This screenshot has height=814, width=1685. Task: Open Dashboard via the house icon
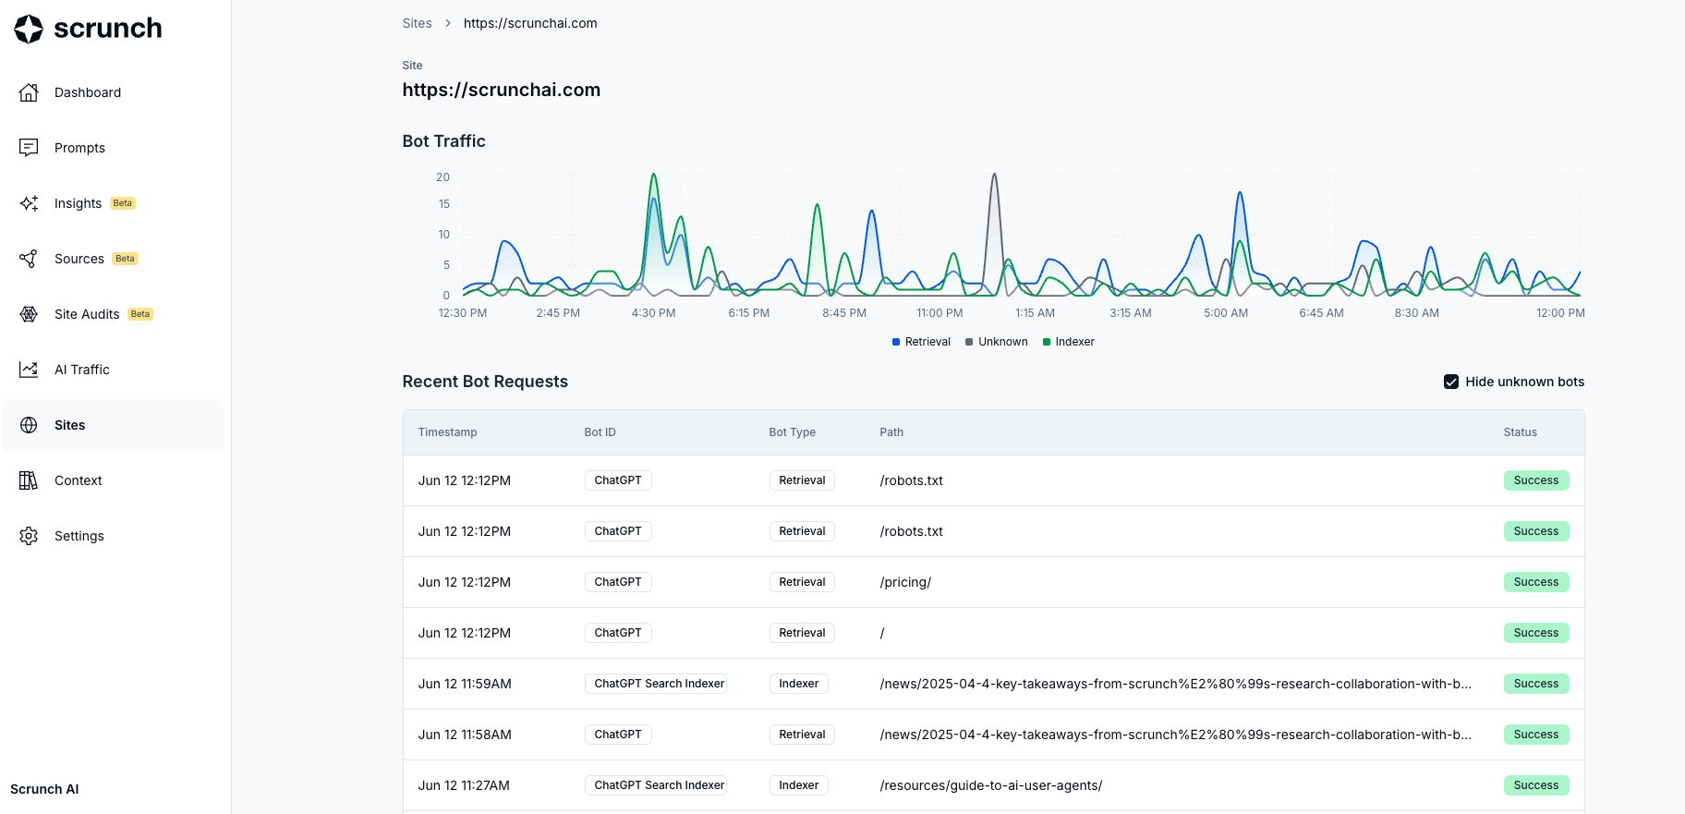[29, 92]
